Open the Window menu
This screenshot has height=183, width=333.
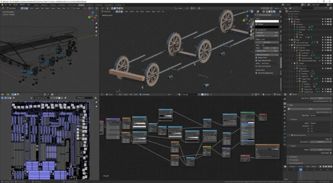coord(22,5)
